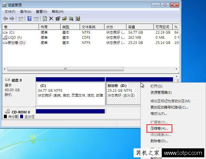Select 更改驱动器号和路径(C)... menu entry
Image resolution: width=206 pixels, height=159 pixels.
169,107
